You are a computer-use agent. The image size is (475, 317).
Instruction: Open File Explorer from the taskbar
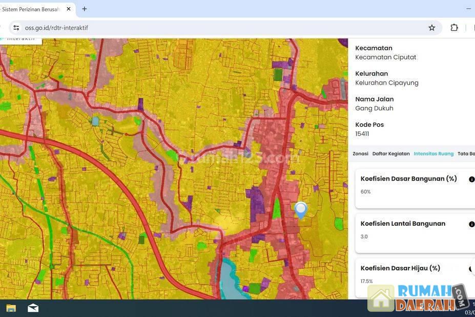[11, 308]
